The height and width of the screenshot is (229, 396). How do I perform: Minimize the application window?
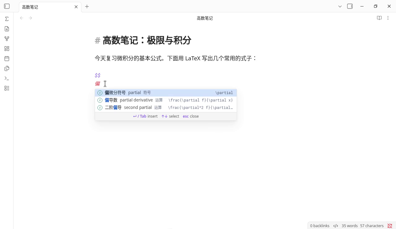362,6
